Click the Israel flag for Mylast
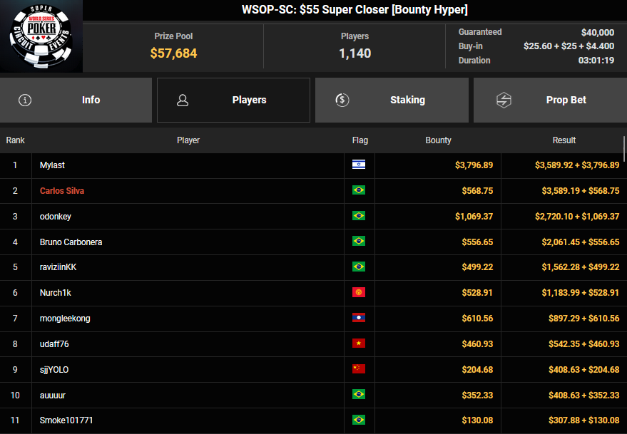This screenshot has width=627, height=434. coord(359,165)
